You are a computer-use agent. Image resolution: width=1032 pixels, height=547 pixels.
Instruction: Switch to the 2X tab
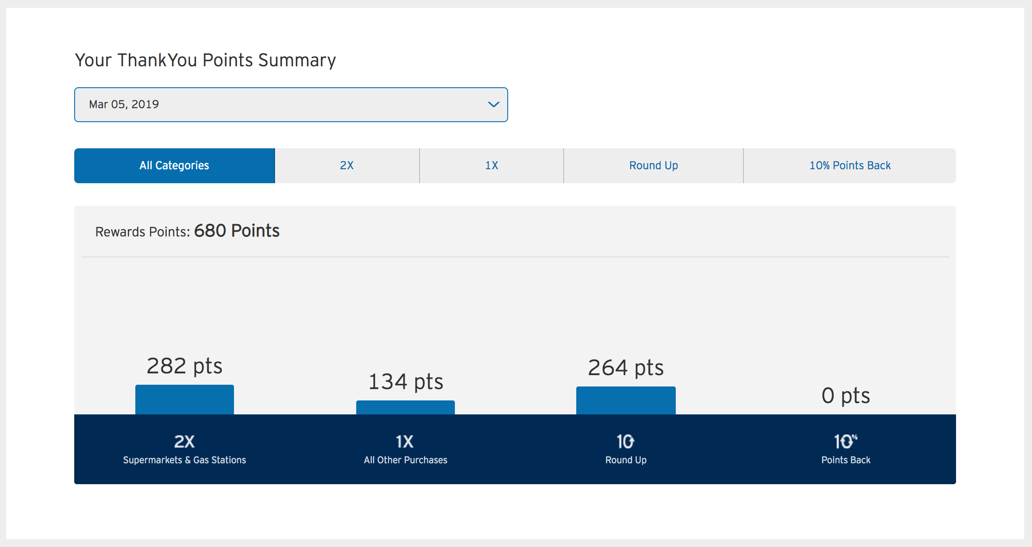[347, 166]
